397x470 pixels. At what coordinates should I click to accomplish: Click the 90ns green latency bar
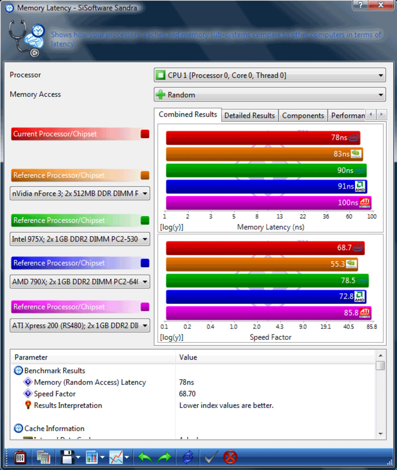(x=266, y=170)
